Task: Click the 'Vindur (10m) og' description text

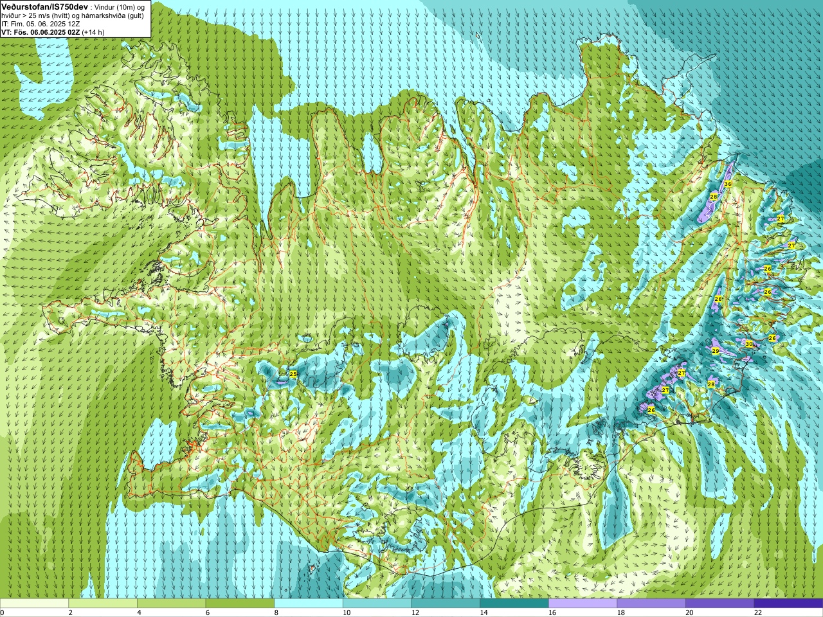Action: (120, 6)
